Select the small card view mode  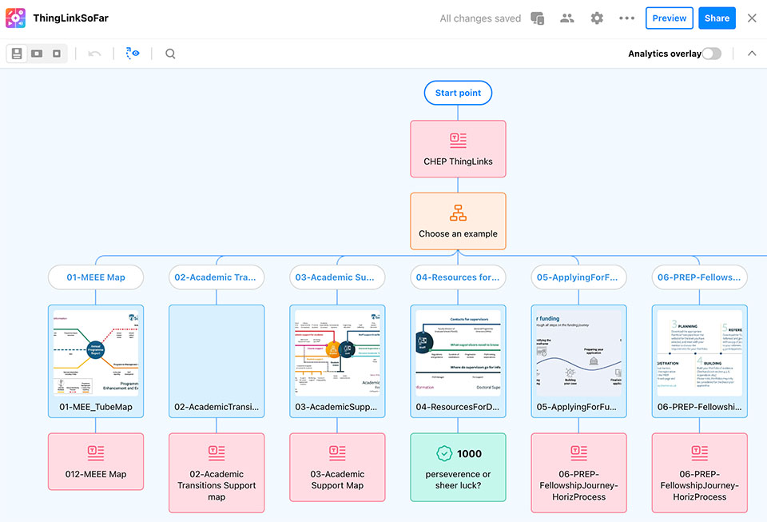pyautogui.click(x=57, y=54)
